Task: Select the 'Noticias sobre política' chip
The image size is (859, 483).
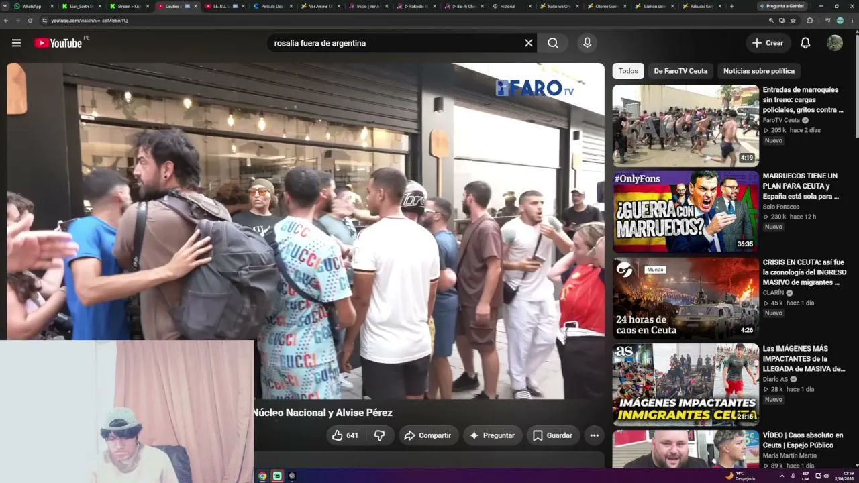Action: [759, 71]
